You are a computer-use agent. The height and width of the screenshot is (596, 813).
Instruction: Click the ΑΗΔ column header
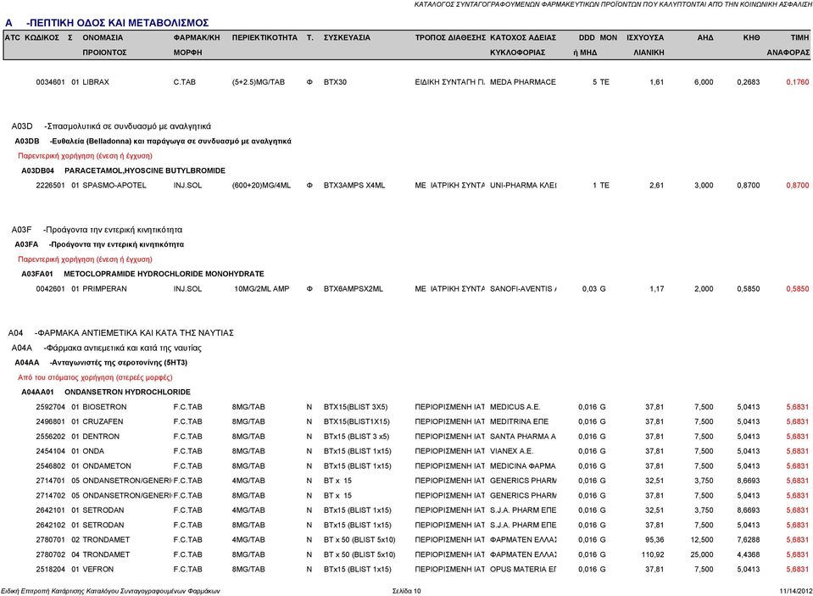pyautogui.click(x=705, y=38)
